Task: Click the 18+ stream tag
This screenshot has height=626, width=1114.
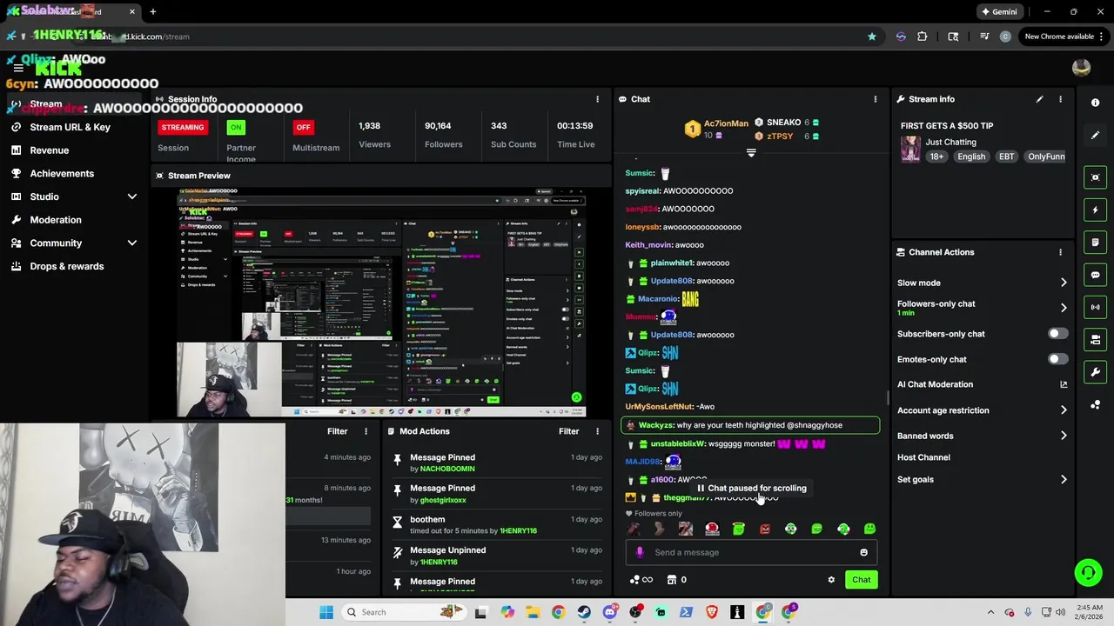Action: coord(936,156)
